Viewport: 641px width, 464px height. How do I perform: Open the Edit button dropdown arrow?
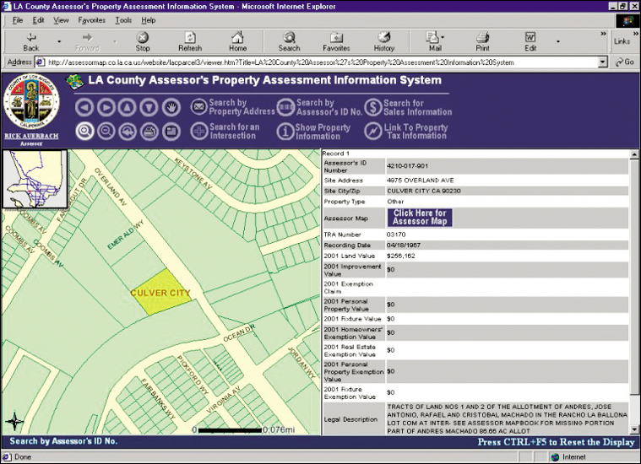click(558, 41)
